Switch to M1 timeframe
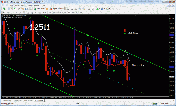176x106 pixels. pos(50,12)
